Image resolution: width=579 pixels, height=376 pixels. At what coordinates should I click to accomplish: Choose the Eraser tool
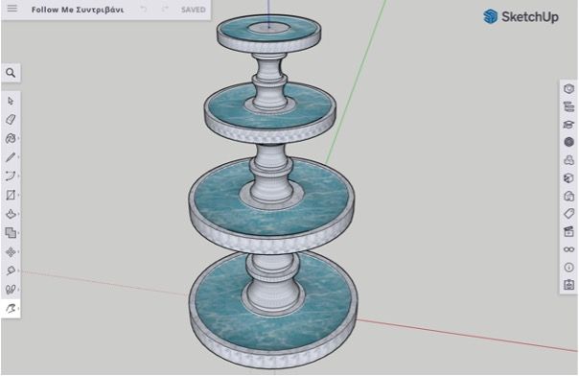[11, 119]
